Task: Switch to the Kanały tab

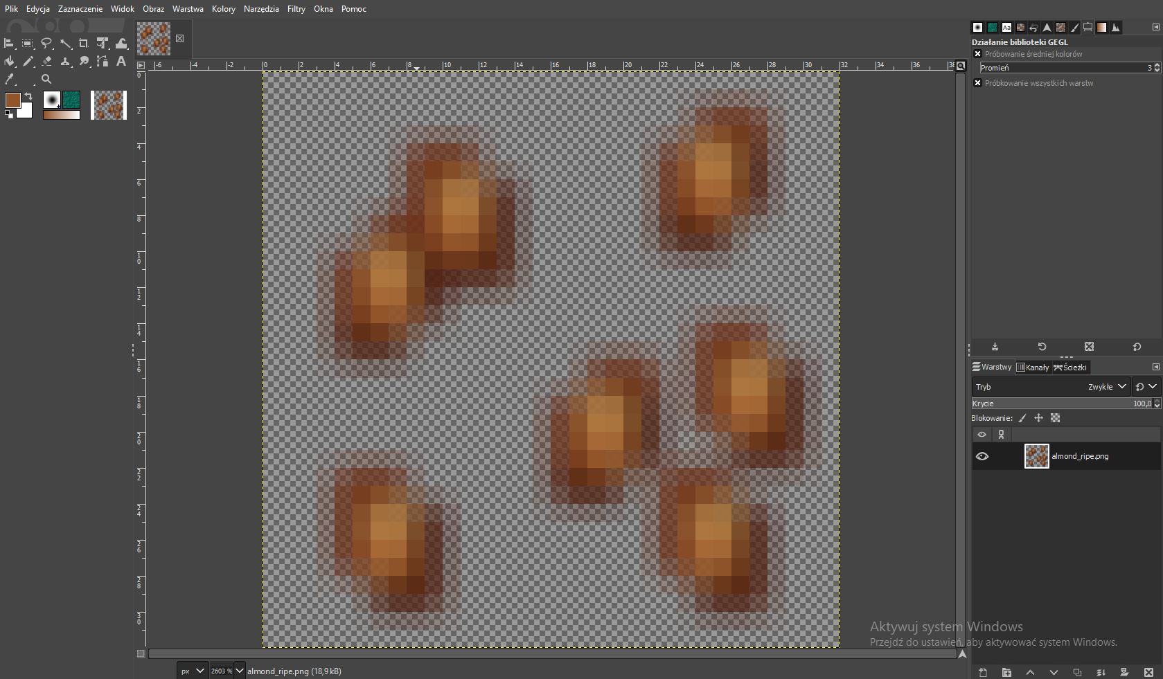Action: point(1033,368)
